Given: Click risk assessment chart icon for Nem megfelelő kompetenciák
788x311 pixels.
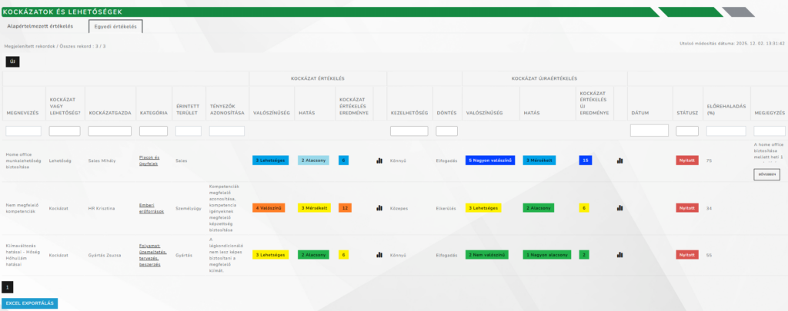Looking at the screenshot, I should pos(379,208).
